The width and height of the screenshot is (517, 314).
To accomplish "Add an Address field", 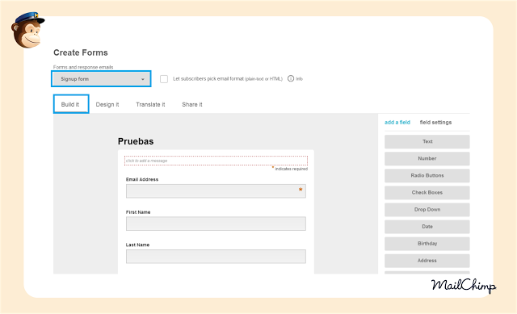I will (427, 261).
